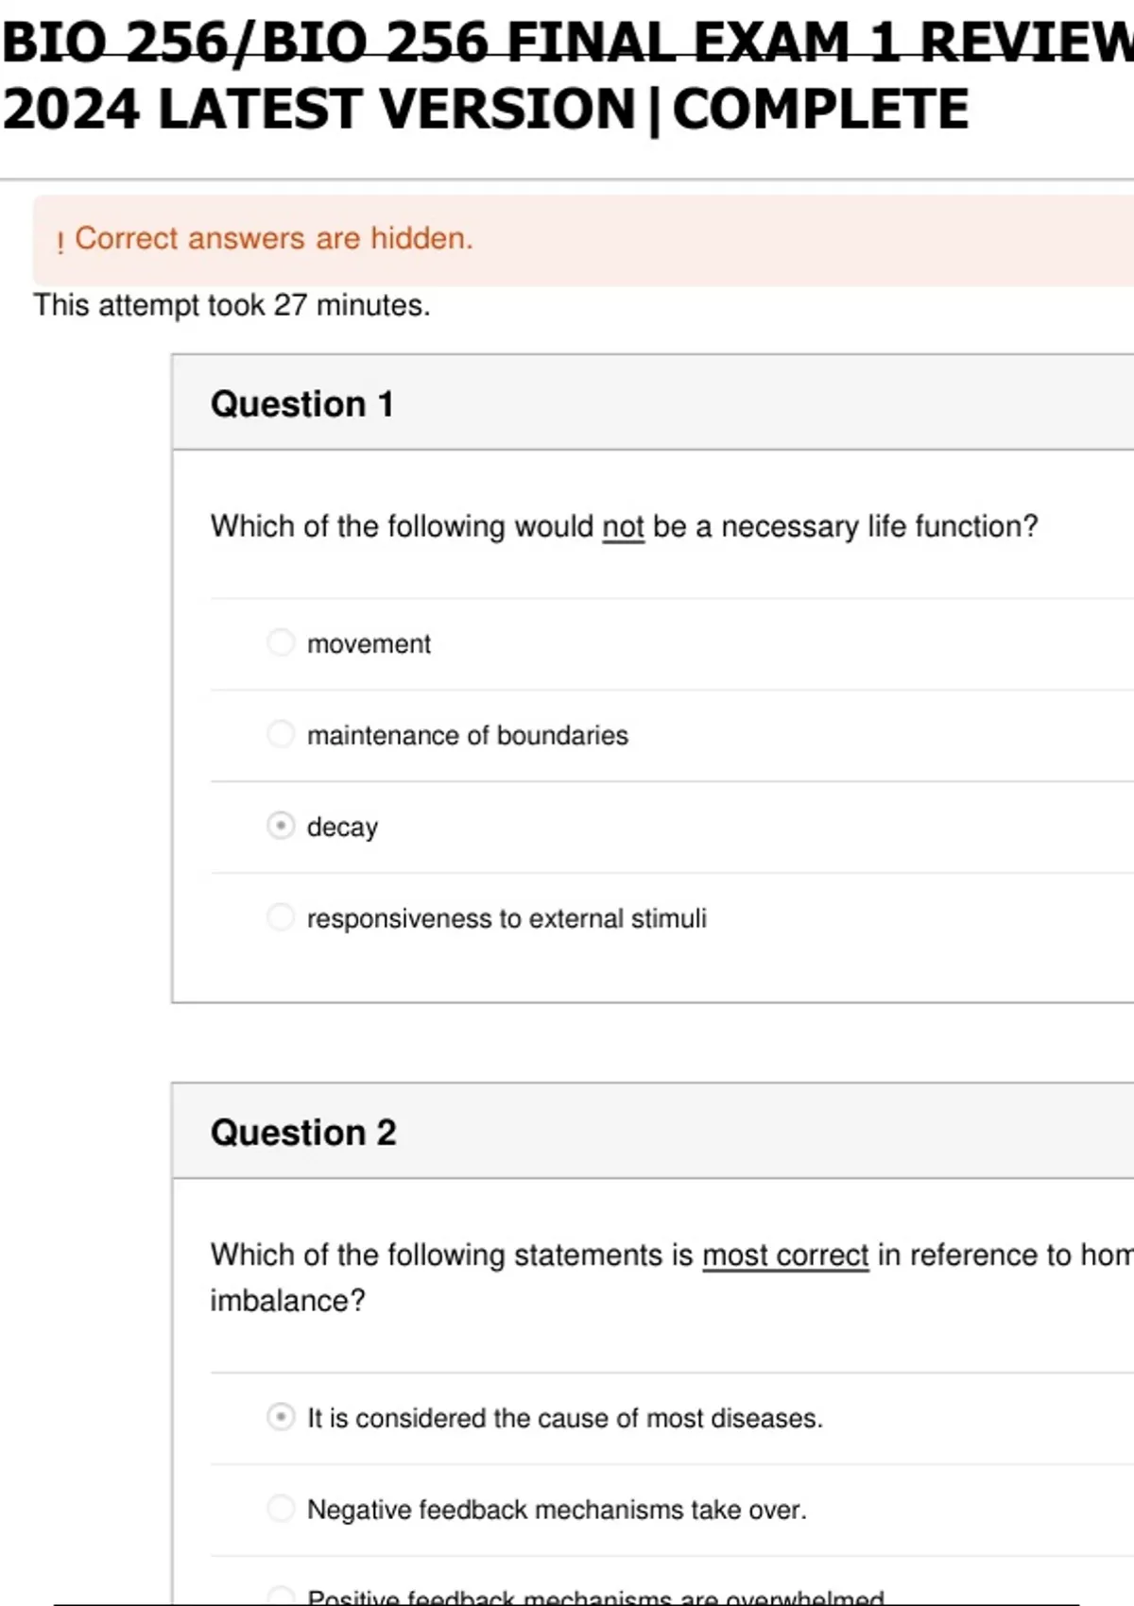
Task: Select the "maintenance of boundaries" option
Action: tap(281, 734)
